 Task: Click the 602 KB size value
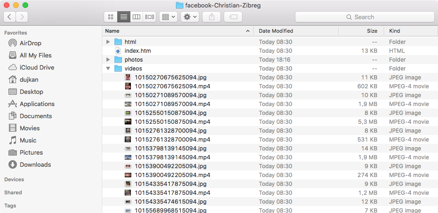tap(367, 86)
